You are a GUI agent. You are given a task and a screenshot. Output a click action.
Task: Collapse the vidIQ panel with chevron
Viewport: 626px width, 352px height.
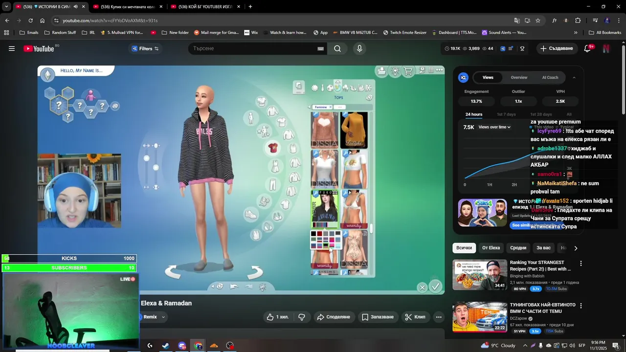point(574,77)
